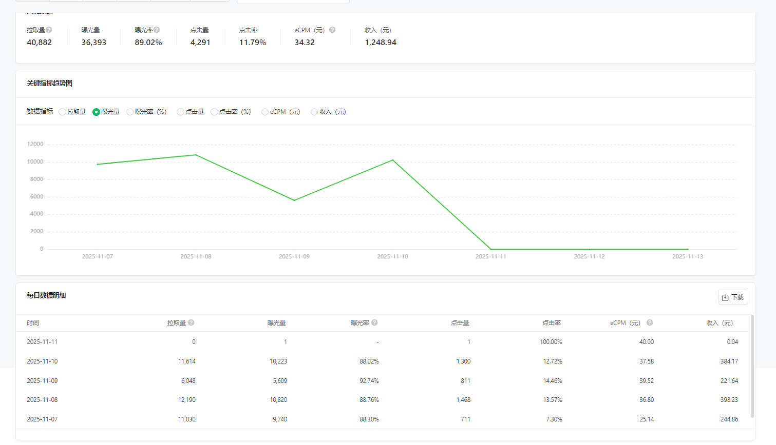Click help icon beside eCPM summary metric

pos(332,30)
